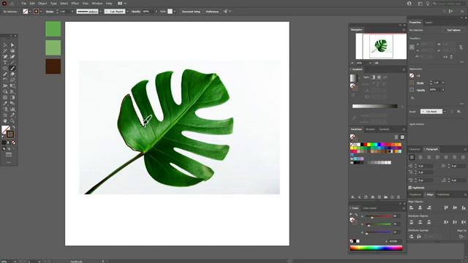Click the gradient slider bar
468x263 pixels.
tap(374, 106)
